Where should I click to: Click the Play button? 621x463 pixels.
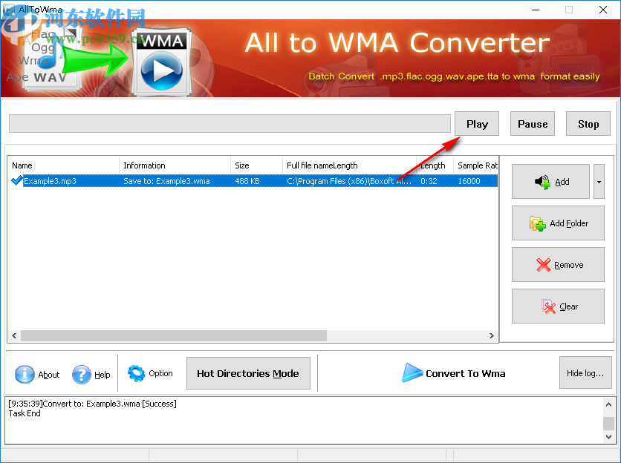[x=476, y=123]
